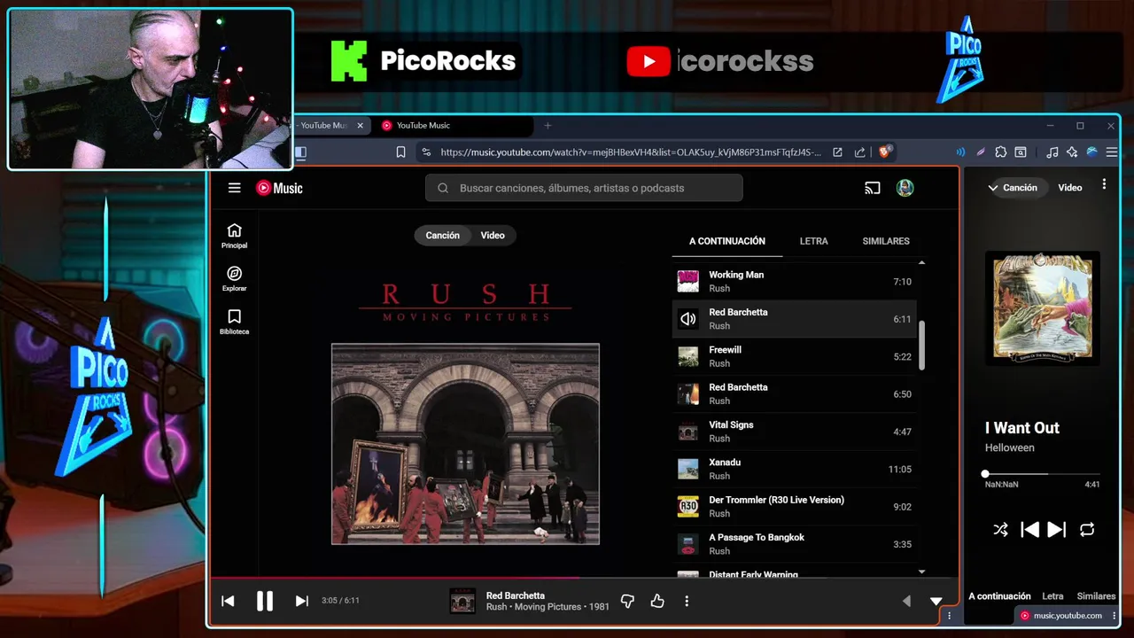Open a new browser tab
1134x638 pixels.
[x=548, y=126]
